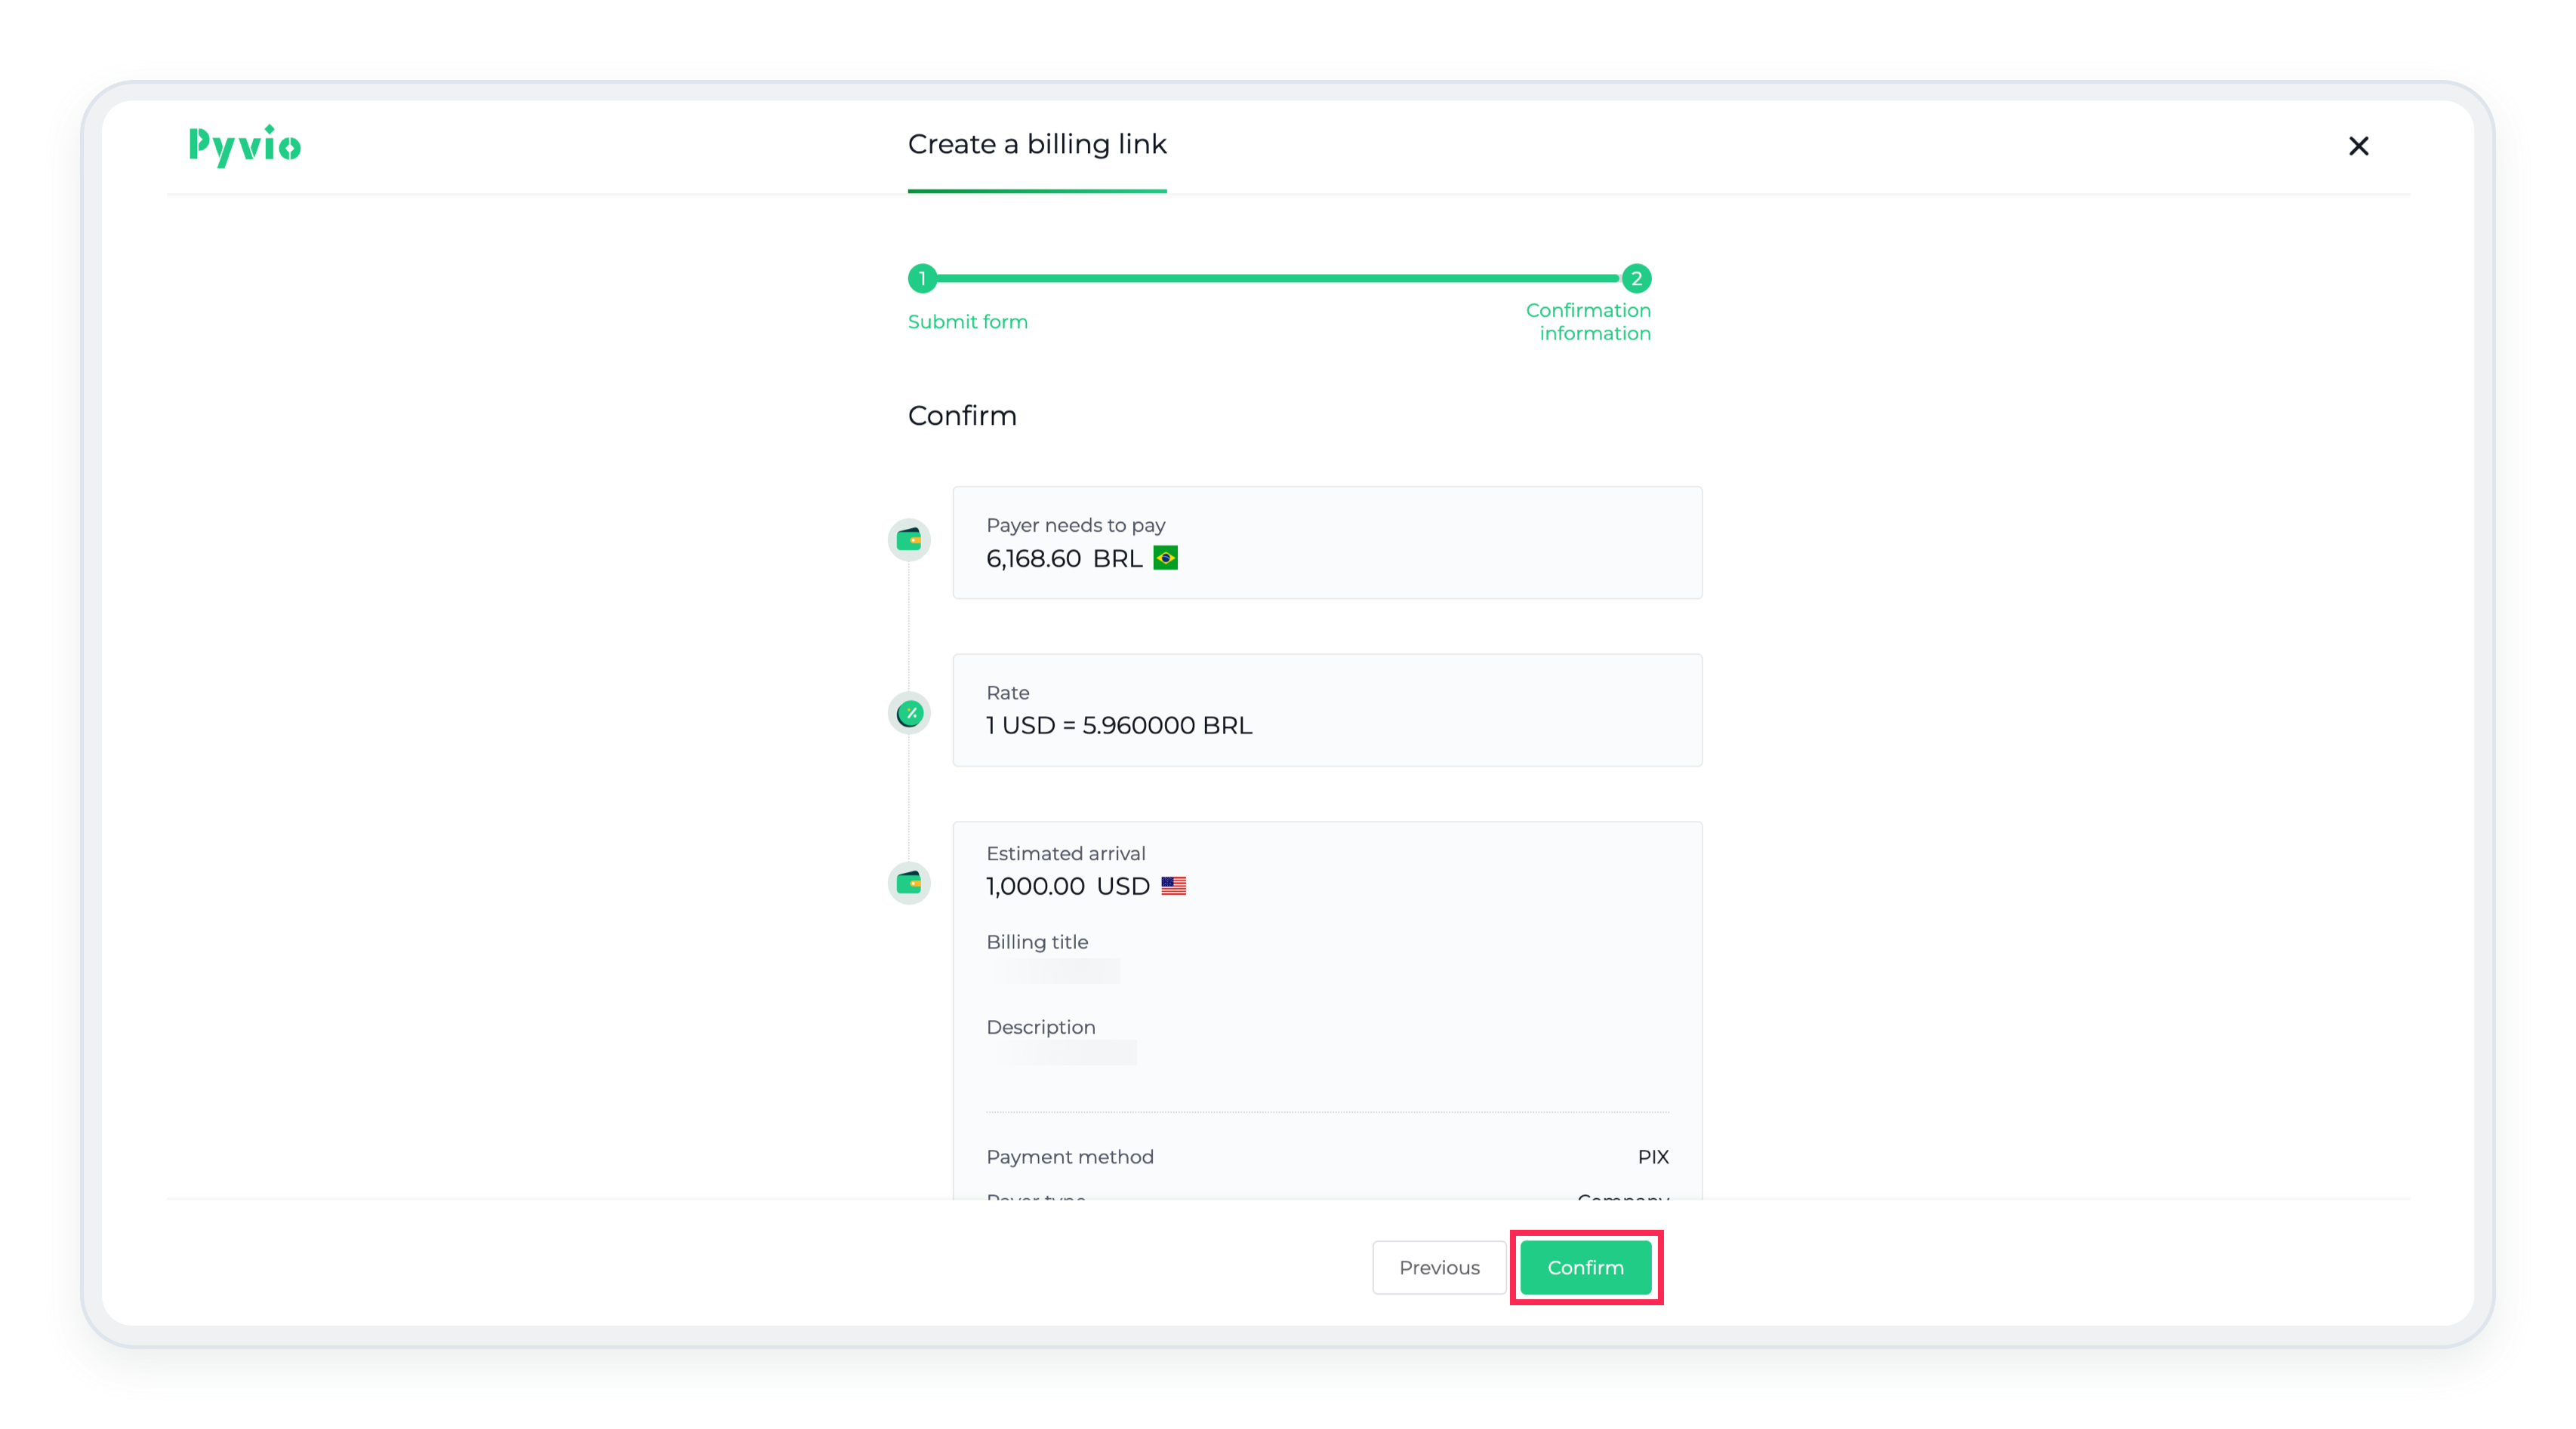Click the Brazil flag icon
The width and height of the screenshot is (2576, 1429).
coord(1165,558)
